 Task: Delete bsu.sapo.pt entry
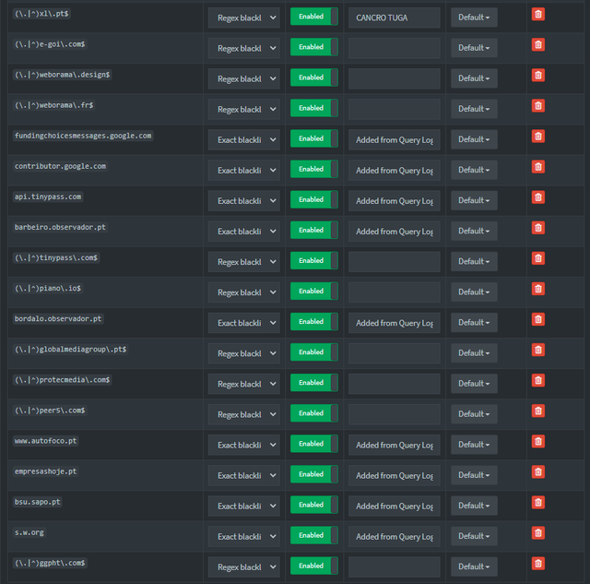click(538, 502)
